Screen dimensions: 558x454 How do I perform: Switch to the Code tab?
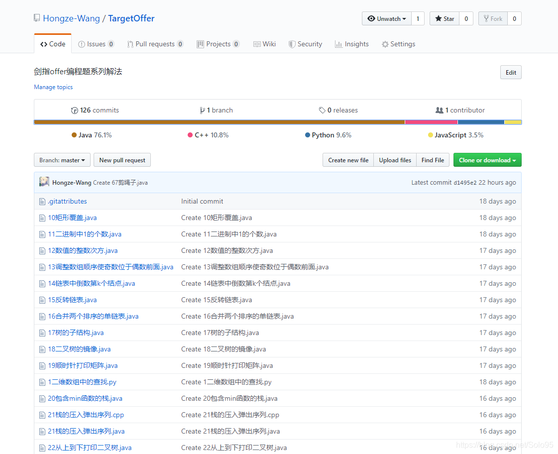(x=53, y=44)
